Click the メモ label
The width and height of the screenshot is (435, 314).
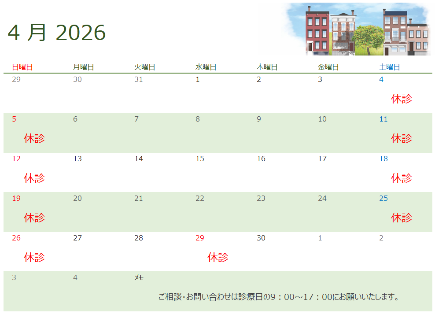(139, 278)
